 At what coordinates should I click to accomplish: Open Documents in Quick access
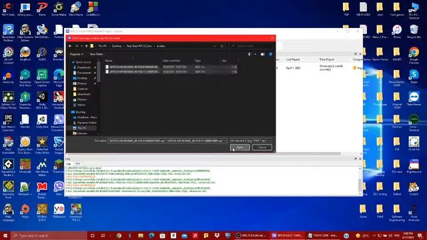click(x=84, y=73)
